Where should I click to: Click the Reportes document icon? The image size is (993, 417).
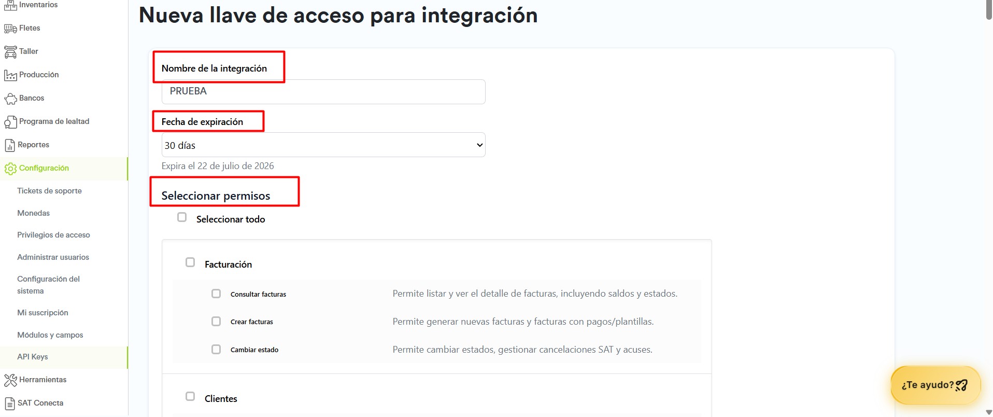10,145
